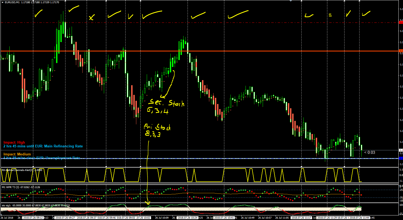Select the yellow equals sign annotation
The height and width of the screenshot is (220, 403).
coord(330,15)
